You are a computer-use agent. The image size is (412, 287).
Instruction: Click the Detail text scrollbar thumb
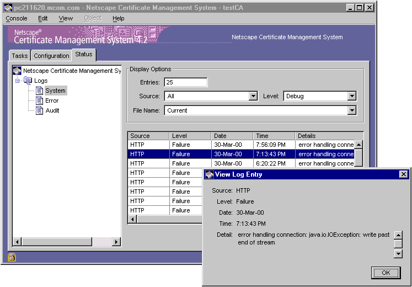[x=398, y=243]
